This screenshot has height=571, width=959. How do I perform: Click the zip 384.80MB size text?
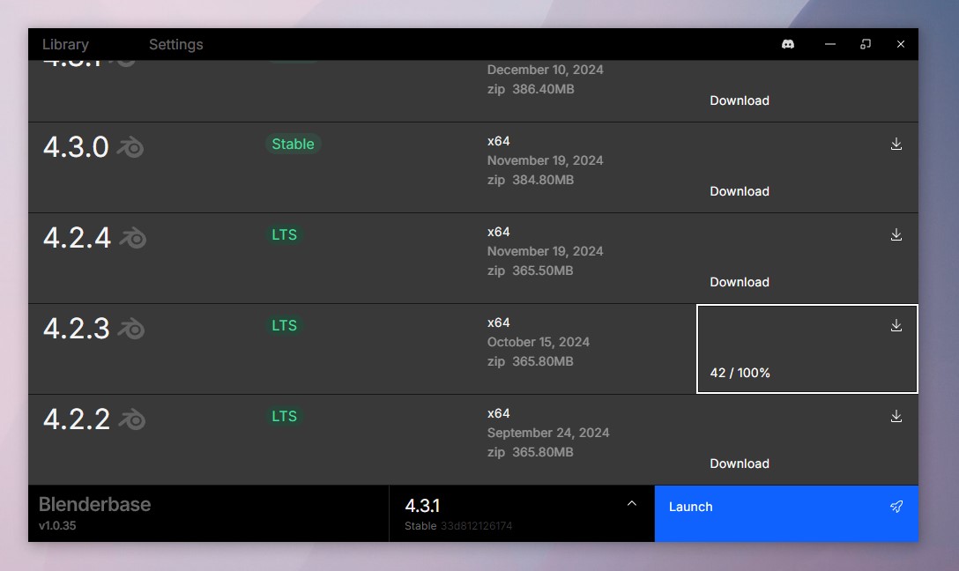click(x=531, y=180)
